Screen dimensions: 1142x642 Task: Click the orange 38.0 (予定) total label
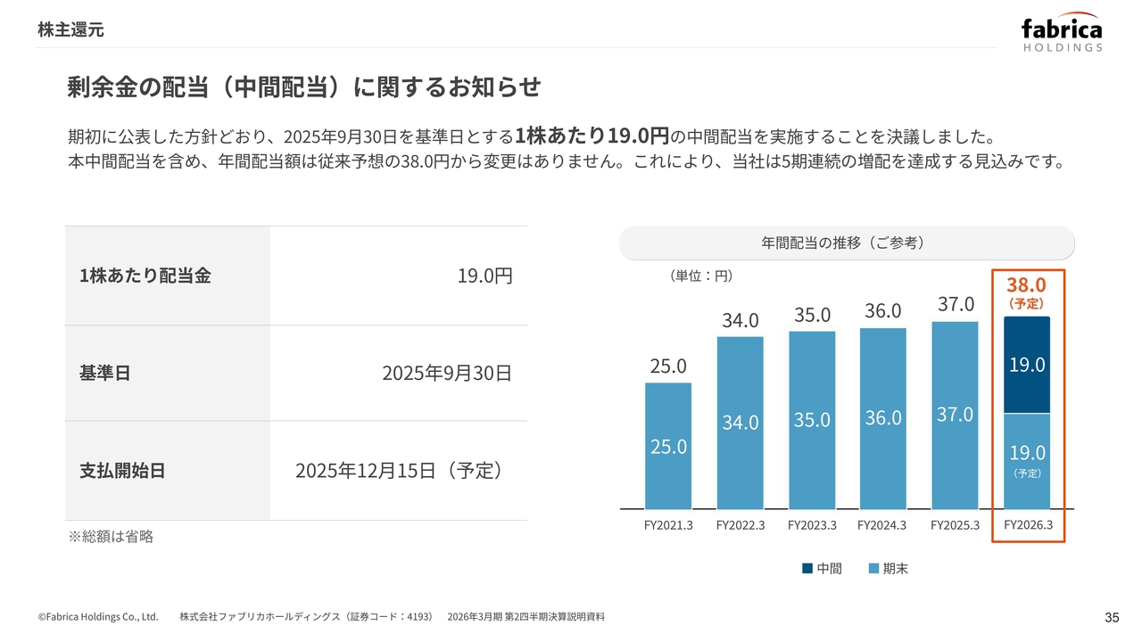point(1026,291)
